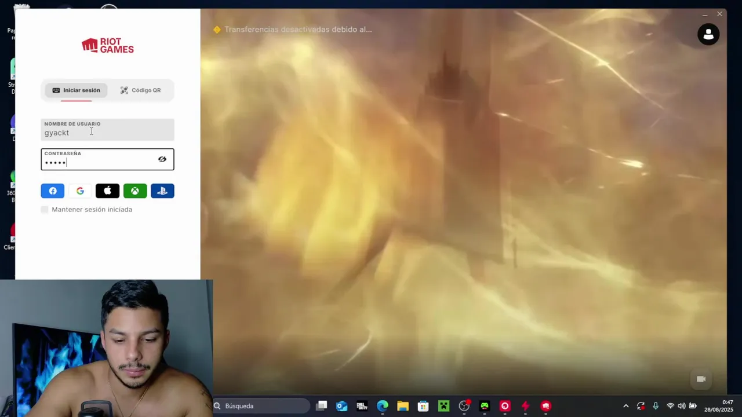Click the yellow warning diamond icon
742x417 pixels.
(x=217, y=30)
